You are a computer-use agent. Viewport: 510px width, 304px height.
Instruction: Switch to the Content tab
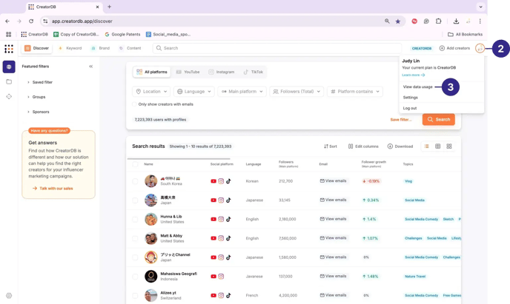click(x=130, y=48)
